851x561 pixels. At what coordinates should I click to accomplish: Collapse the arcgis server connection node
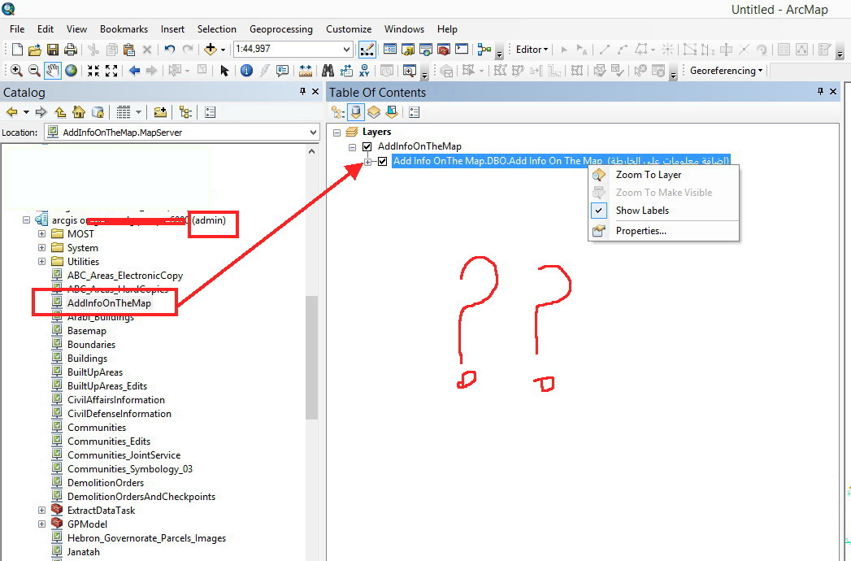click(26, 220)
